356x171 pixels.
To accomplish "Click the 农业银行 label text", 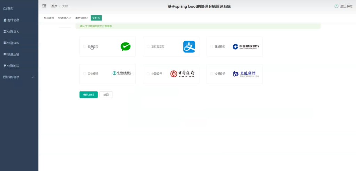I will pyautogui.click(x=93, y=74).
